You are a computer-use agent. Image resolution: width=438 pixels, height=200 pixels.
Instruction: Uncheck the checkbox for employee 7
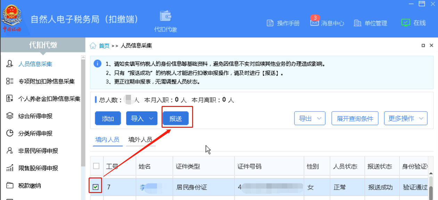point(96,187)
